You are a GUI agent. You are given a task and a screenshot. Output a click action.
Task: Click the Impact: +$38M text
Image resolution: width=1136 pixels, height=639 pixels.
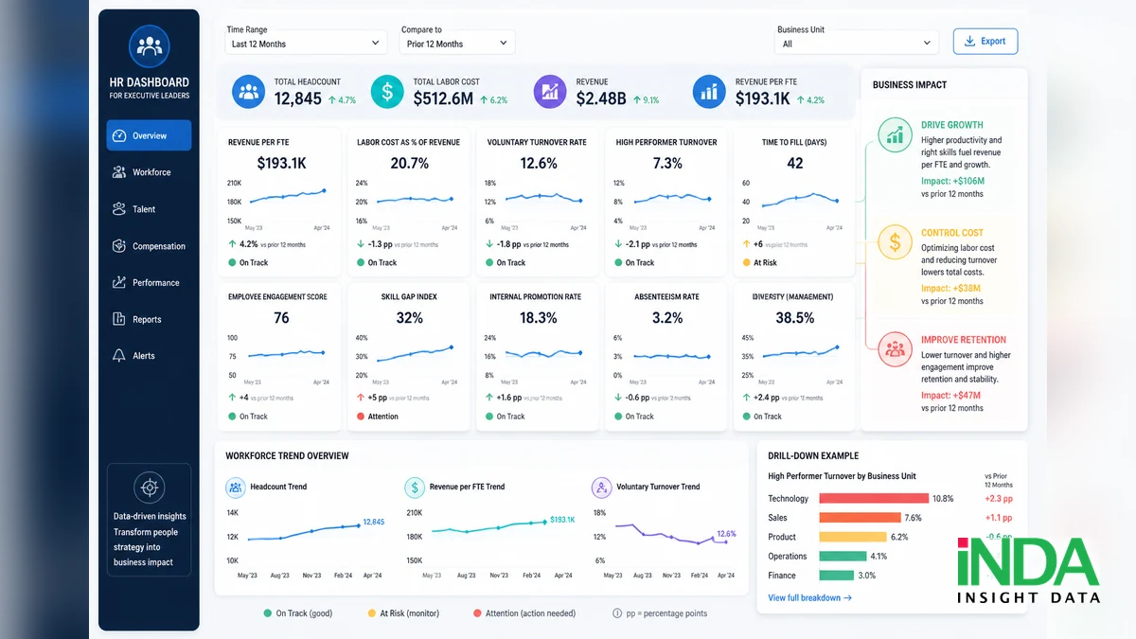pyautogui.click(x=950, y=288)
